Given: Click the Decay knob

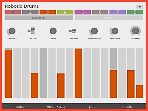Looking at the screenshot, I should pos(53,31).
